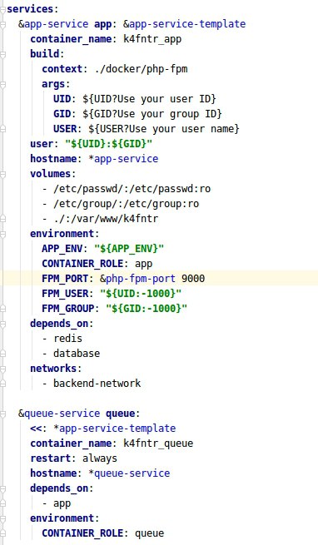Viewport: 318px width, 545px height.
Task: Click the "APP_ENV" key
Action: point(62,249)
